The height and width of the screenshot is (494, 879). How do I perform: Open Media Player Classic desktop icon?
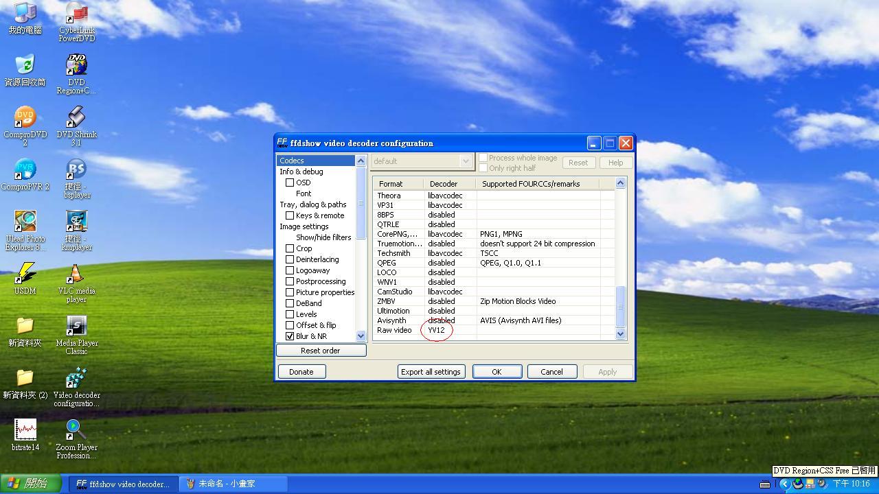click(x=76, y=327)
